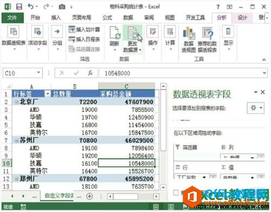The width and height of the screenshot is (271, 212).
Task: Select cell with 15847500
Action: (x=126, y=133)
